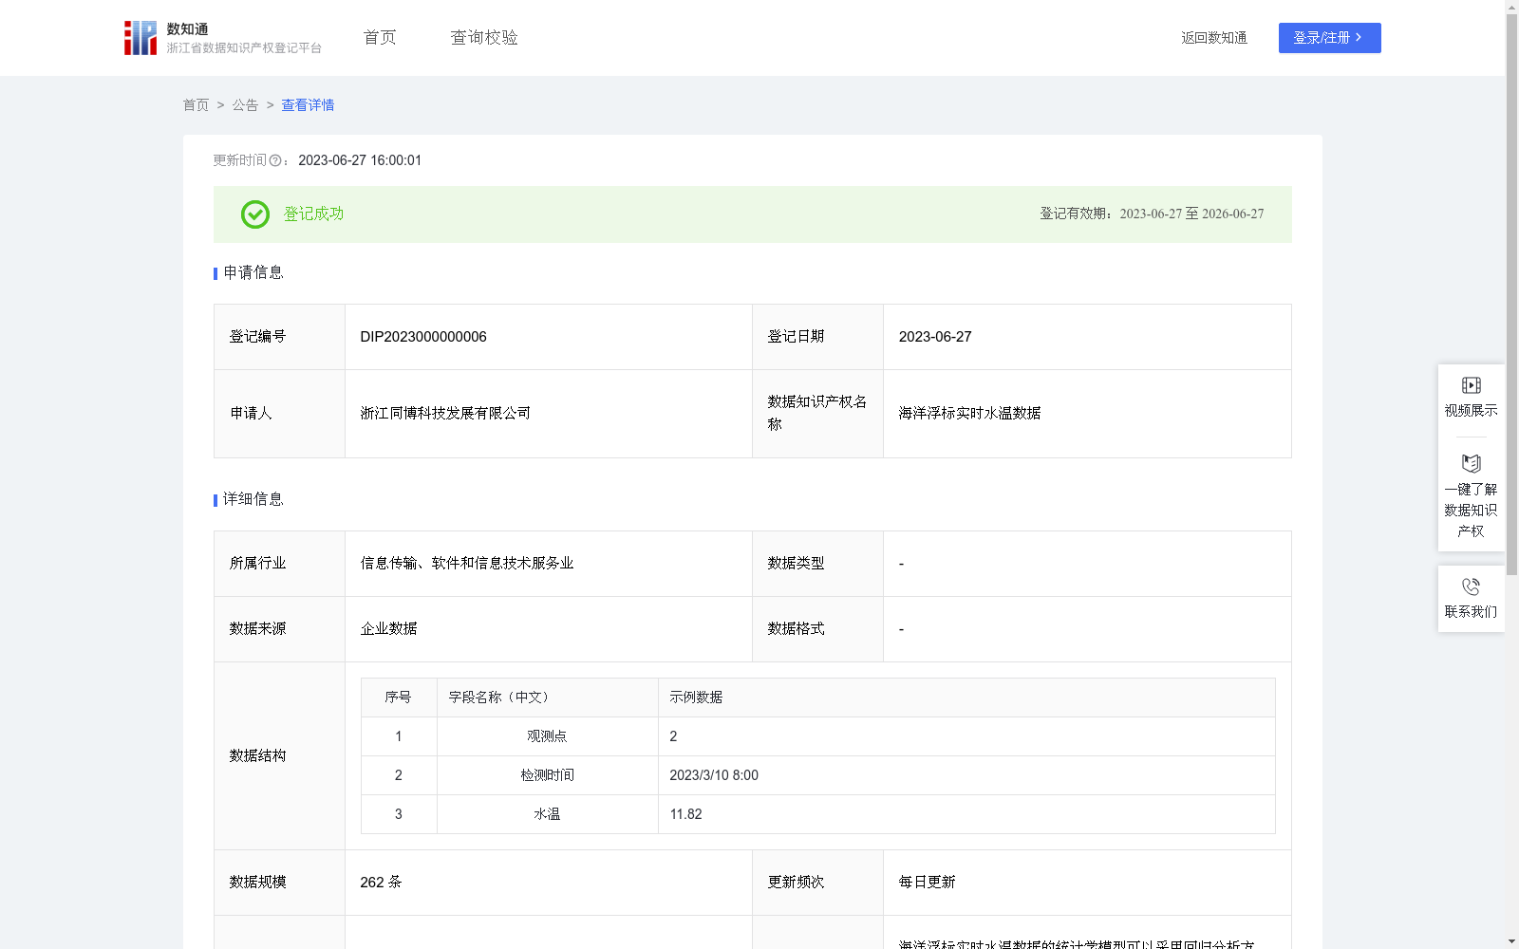Click the 首页 breadcrumb link

pos(196,105)
